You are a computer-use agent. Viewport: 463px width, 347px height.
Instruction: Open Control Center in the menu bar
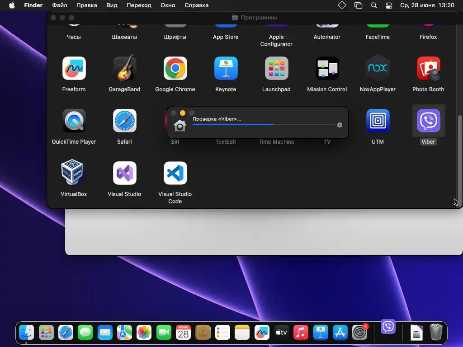click(388, 5)
